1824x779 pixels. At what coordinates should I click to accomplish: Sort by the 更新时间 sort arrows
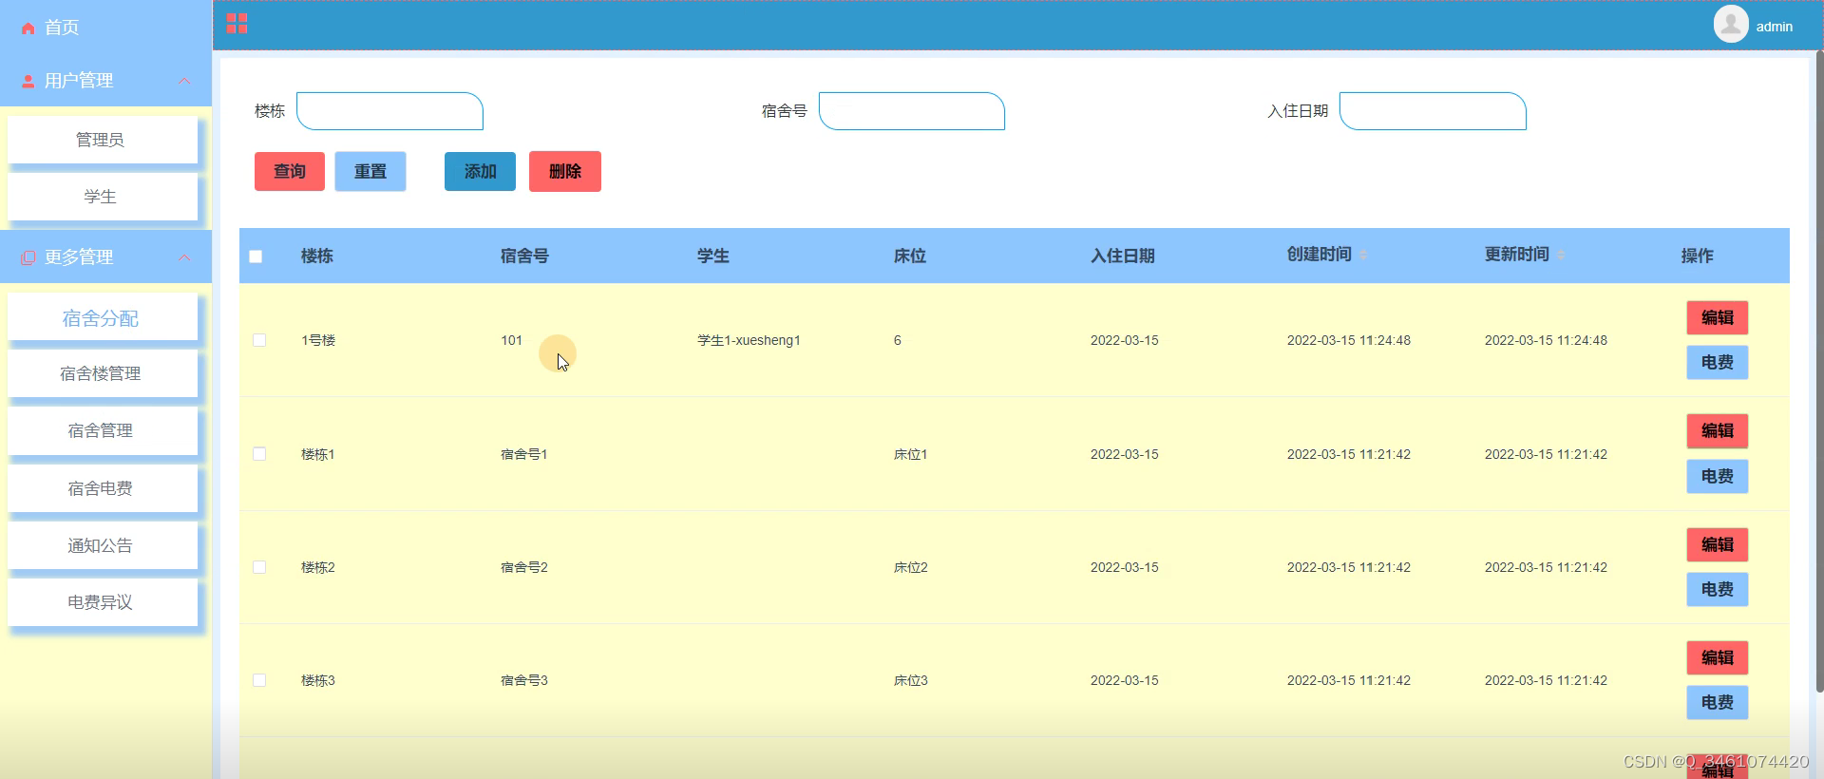pyautogui.click(x=1561, y=255)
